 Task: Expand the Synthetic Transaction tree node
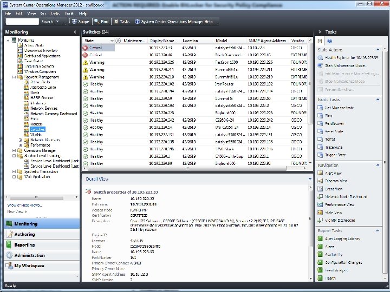coord(14,171)
